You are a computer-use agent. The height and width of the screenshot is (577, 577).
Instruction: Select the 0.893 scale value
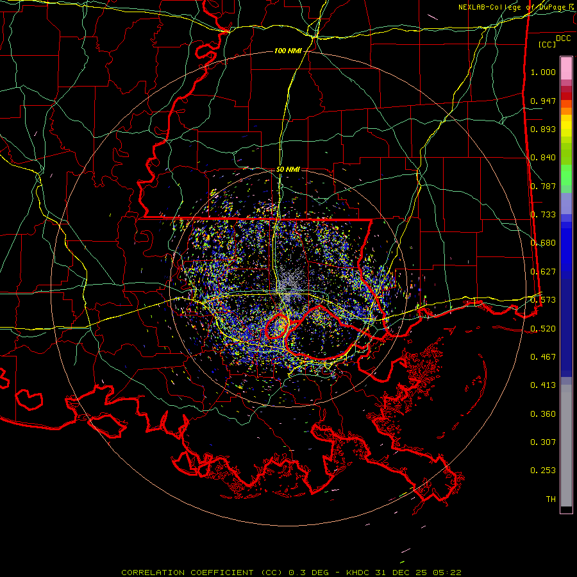click(543, 129)
